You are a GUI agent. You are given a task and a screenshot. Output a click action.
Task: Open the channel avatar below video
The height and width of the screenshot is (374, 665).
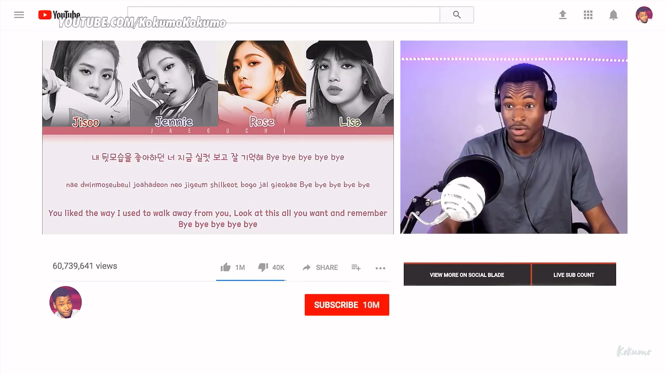point(65,302)
